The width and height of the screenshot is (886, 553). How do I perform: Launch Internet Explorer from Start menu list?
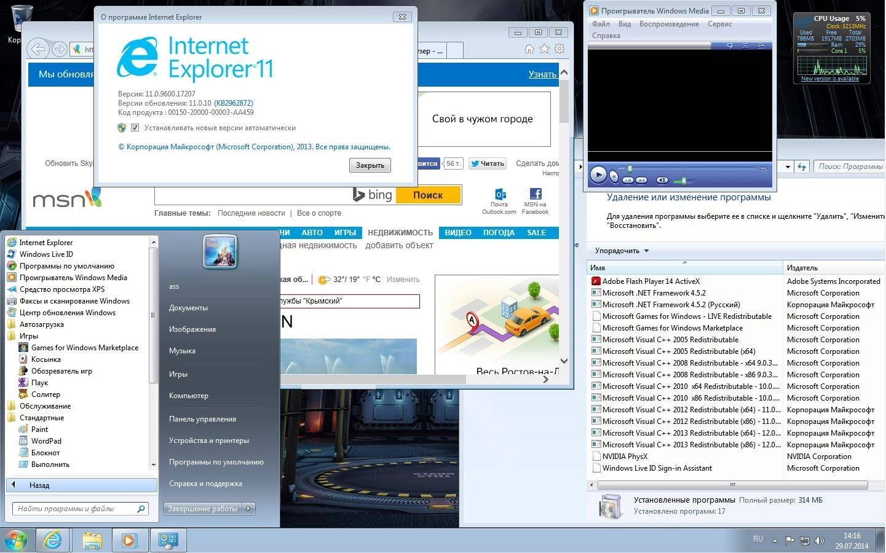click(46, 243)
